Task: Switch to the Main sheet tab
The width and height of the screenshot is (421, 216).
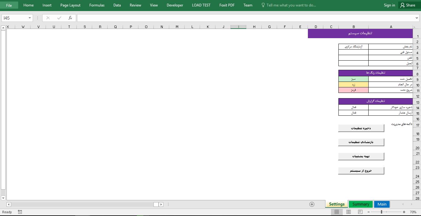Action: 382,204
